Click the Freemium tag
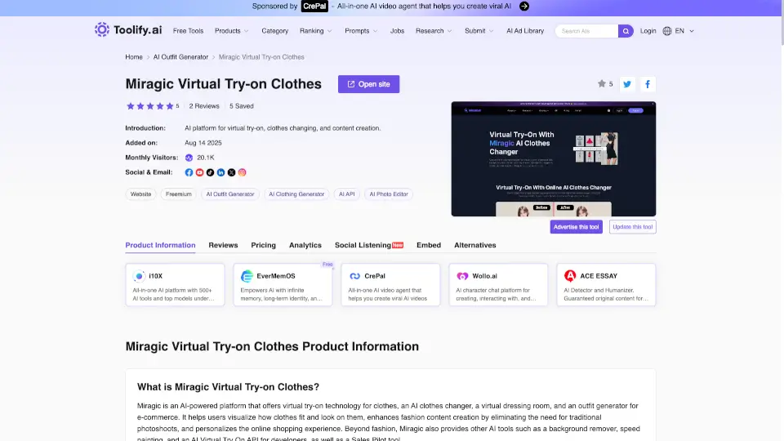The width and height of the screenshot is (784, 441). pos(179,194)
